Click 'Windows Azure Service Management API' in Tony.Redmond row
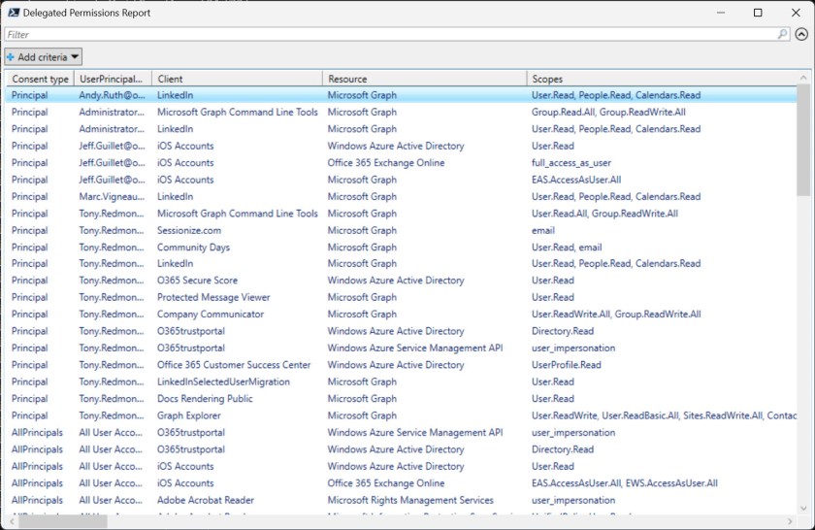 pos(415,348)
